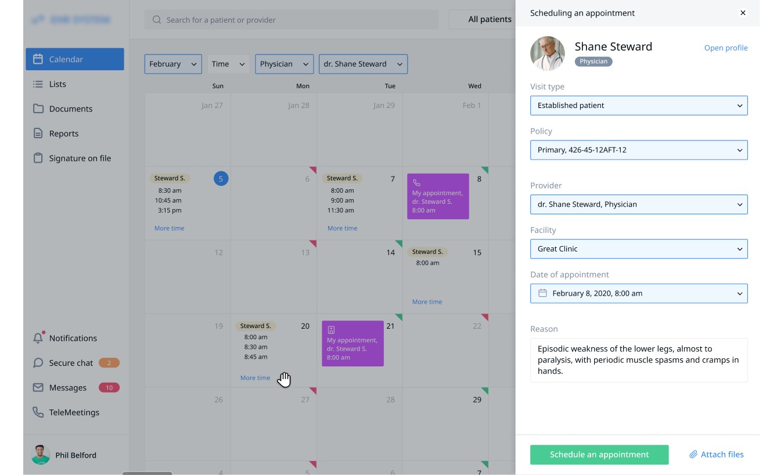Open the purple appointment on day 21

click(353, 343)
